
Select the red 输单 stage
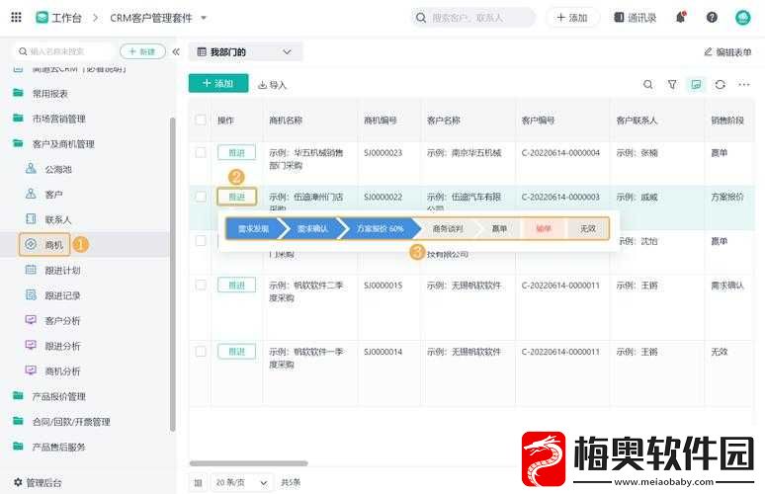pos(544,228)
